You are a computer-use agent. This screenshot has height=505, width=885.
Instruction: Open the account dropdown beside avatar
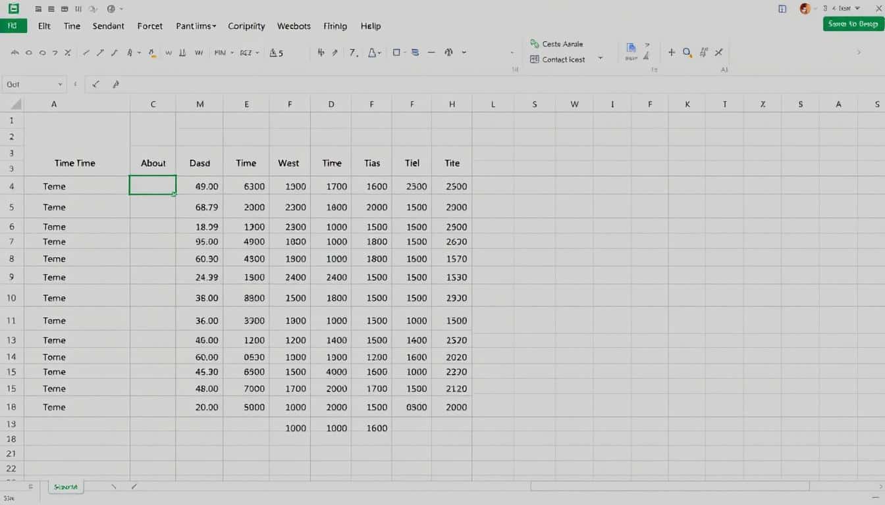click(x=816, y=9)
